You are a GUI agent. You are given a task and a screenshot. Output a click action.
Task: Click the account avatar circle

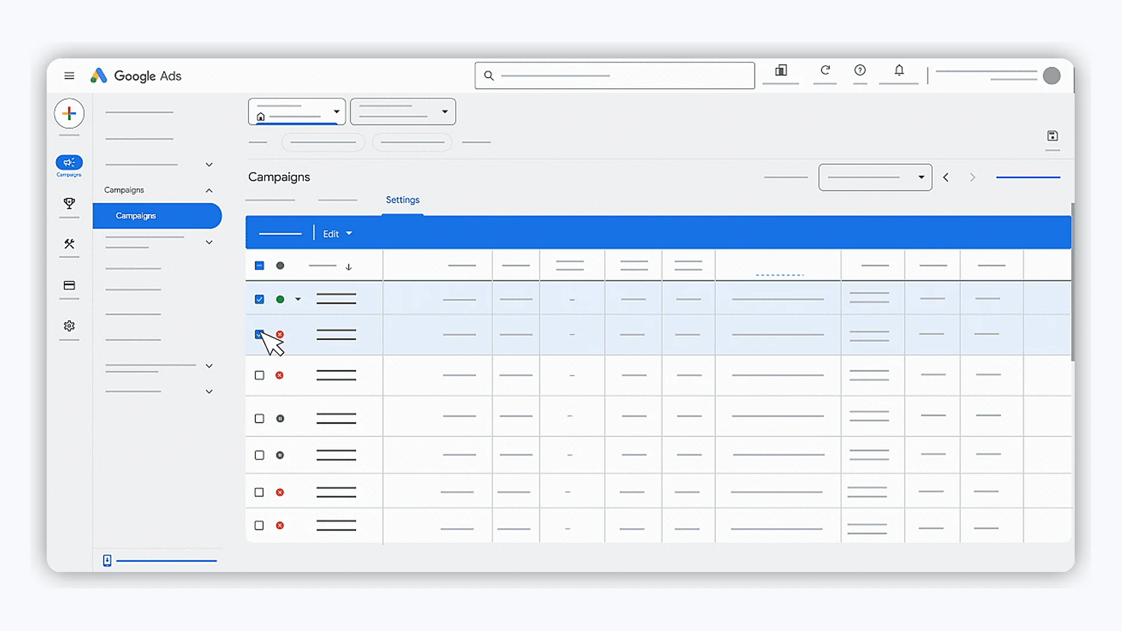point(1051,76)
